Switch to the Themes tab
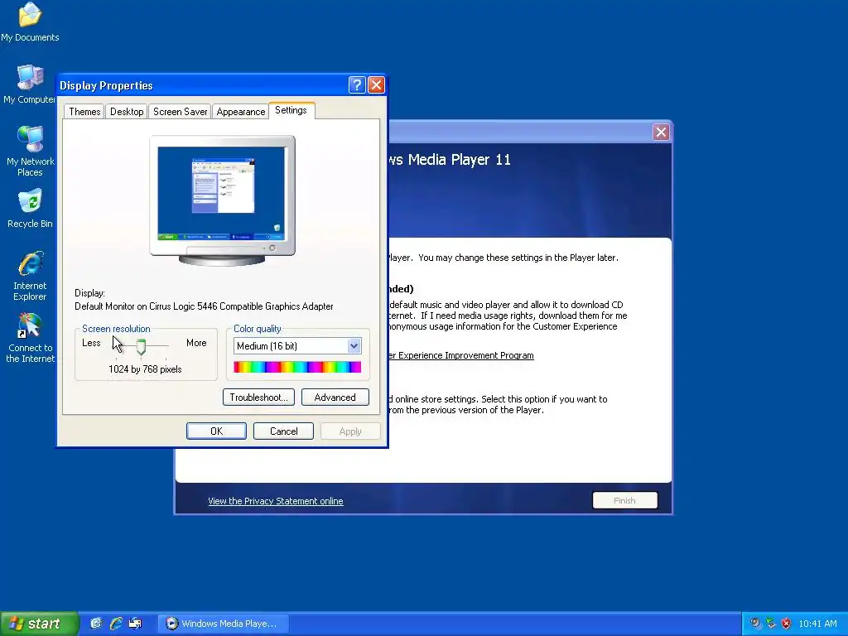 coord(84,112)
